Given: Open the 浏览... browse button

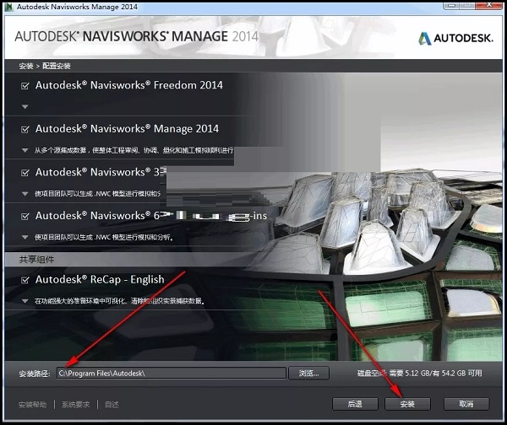Looking at the screenshot, I should click(308, 374).
